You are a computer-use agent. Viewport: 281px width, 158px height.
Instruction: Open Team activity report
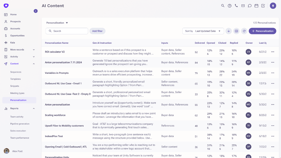point(17,117)
